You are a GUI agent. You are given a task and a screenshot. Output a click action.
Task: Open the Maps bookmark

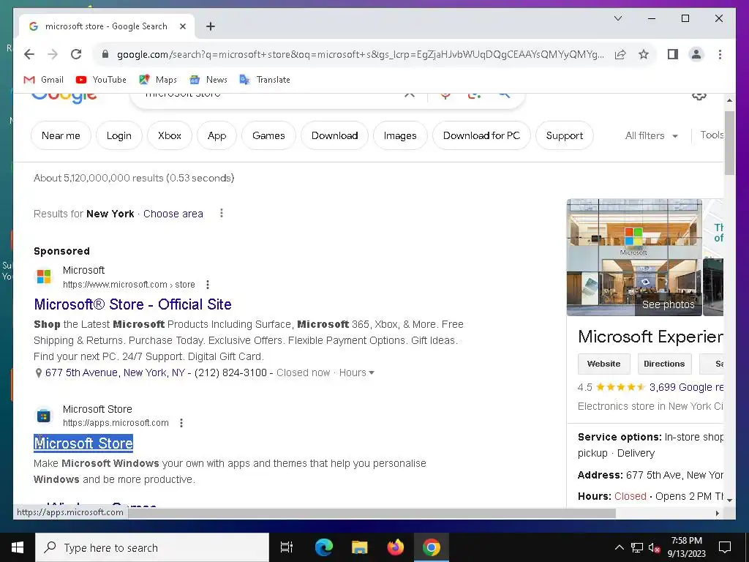coord(158,80)
